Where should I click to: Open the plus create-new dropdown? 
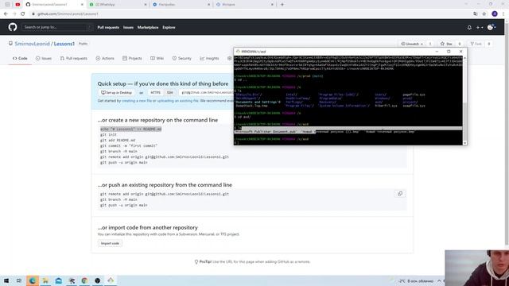click(479, 28)
